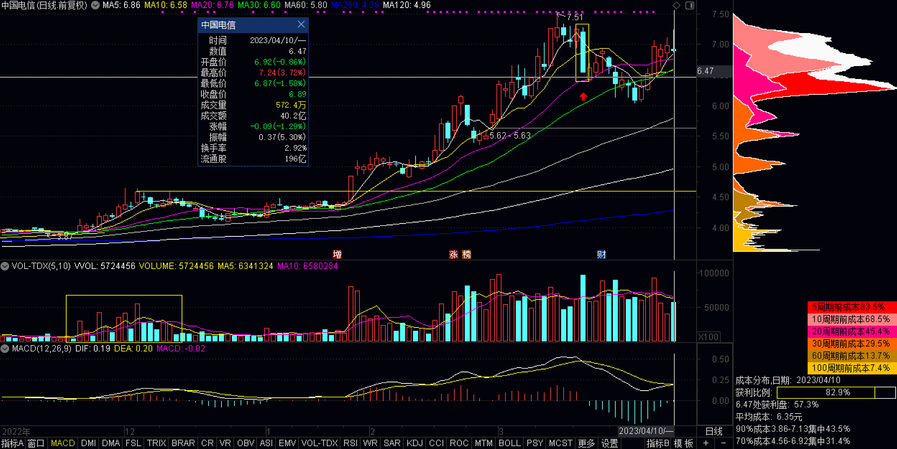The image size is (897, 449).
Task: Select the BRAR indicator tab
Action: (x=183, y=443)
